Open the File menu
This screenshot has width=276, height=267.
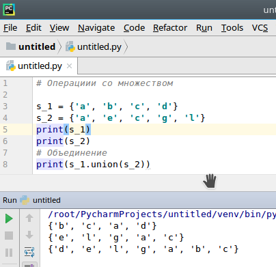[10, 28]
